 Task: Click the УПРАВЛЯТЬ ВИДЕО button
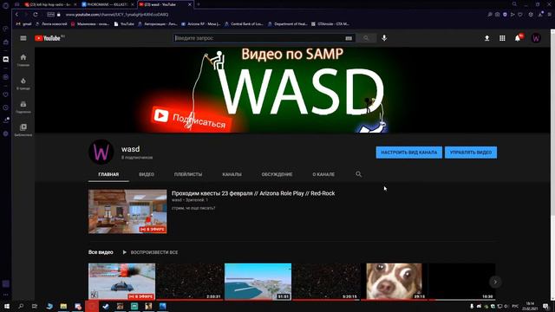471,153
